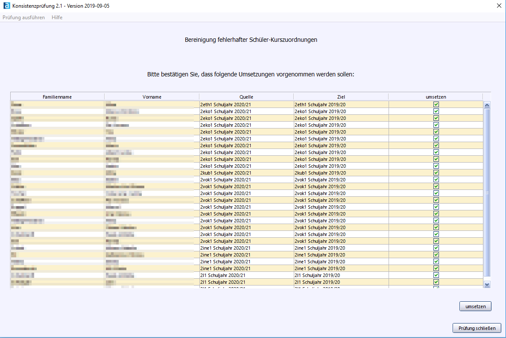Toggle the checkbox of the last 2vok1 row
The image size is (506, 338).
[x=436, y=241]
